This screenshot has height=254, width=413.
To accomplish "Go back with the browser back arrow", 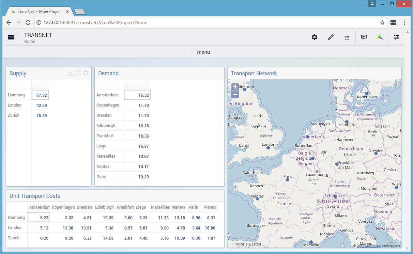I will (x=9, y=22).
